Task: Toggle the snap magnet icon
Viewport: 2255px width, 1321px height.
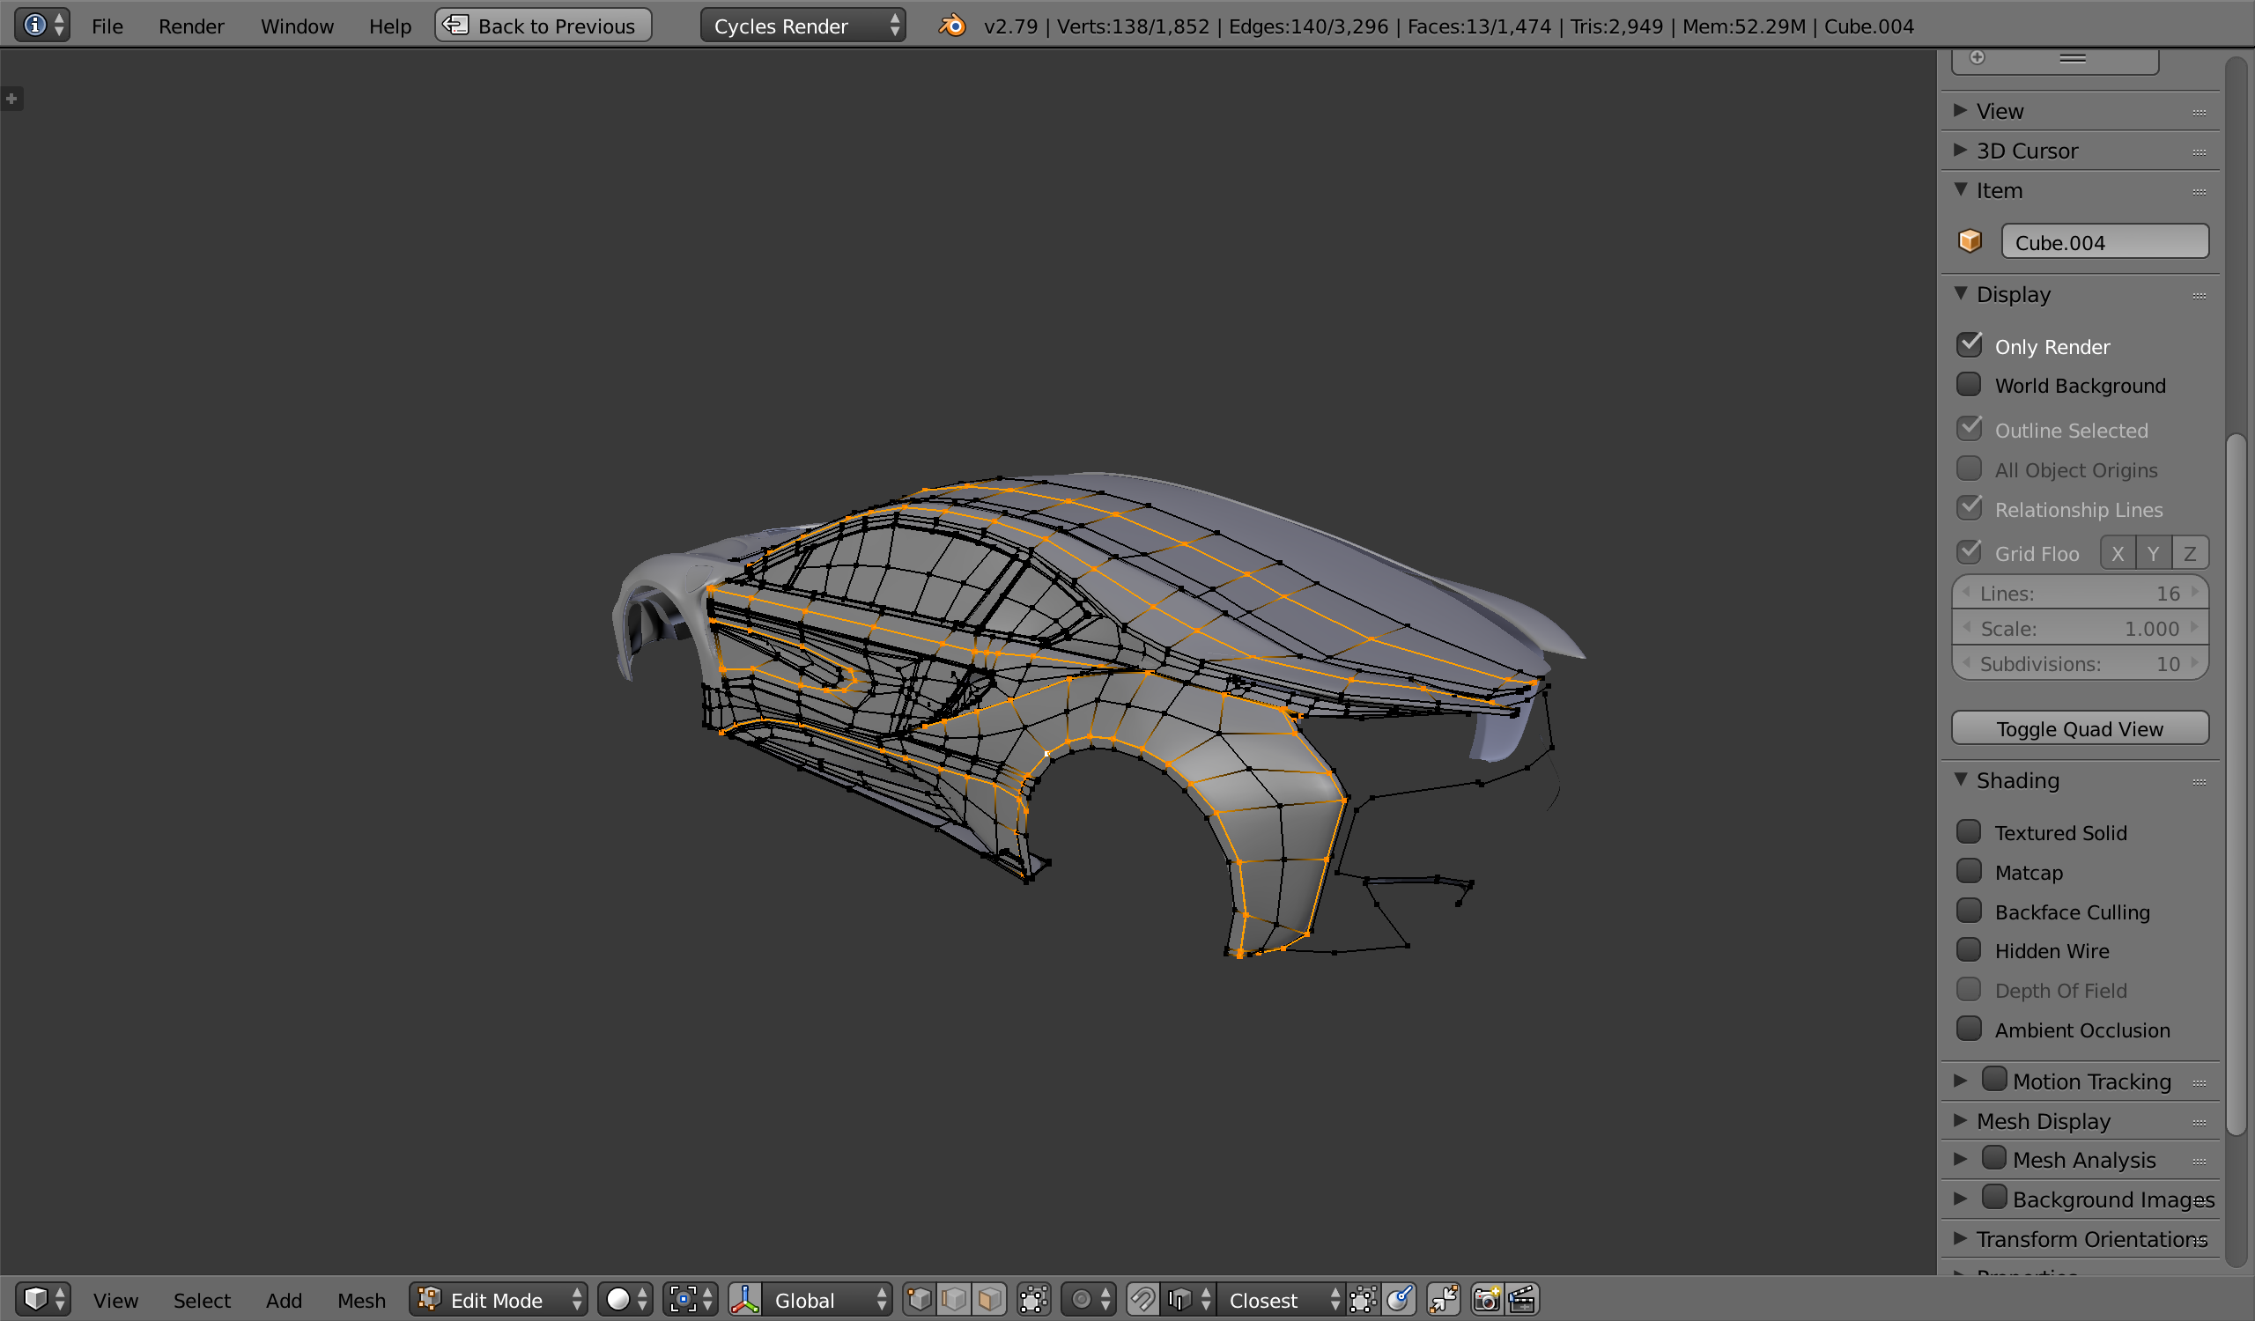Action: pyautogui.click(x=1142, y=1299)
